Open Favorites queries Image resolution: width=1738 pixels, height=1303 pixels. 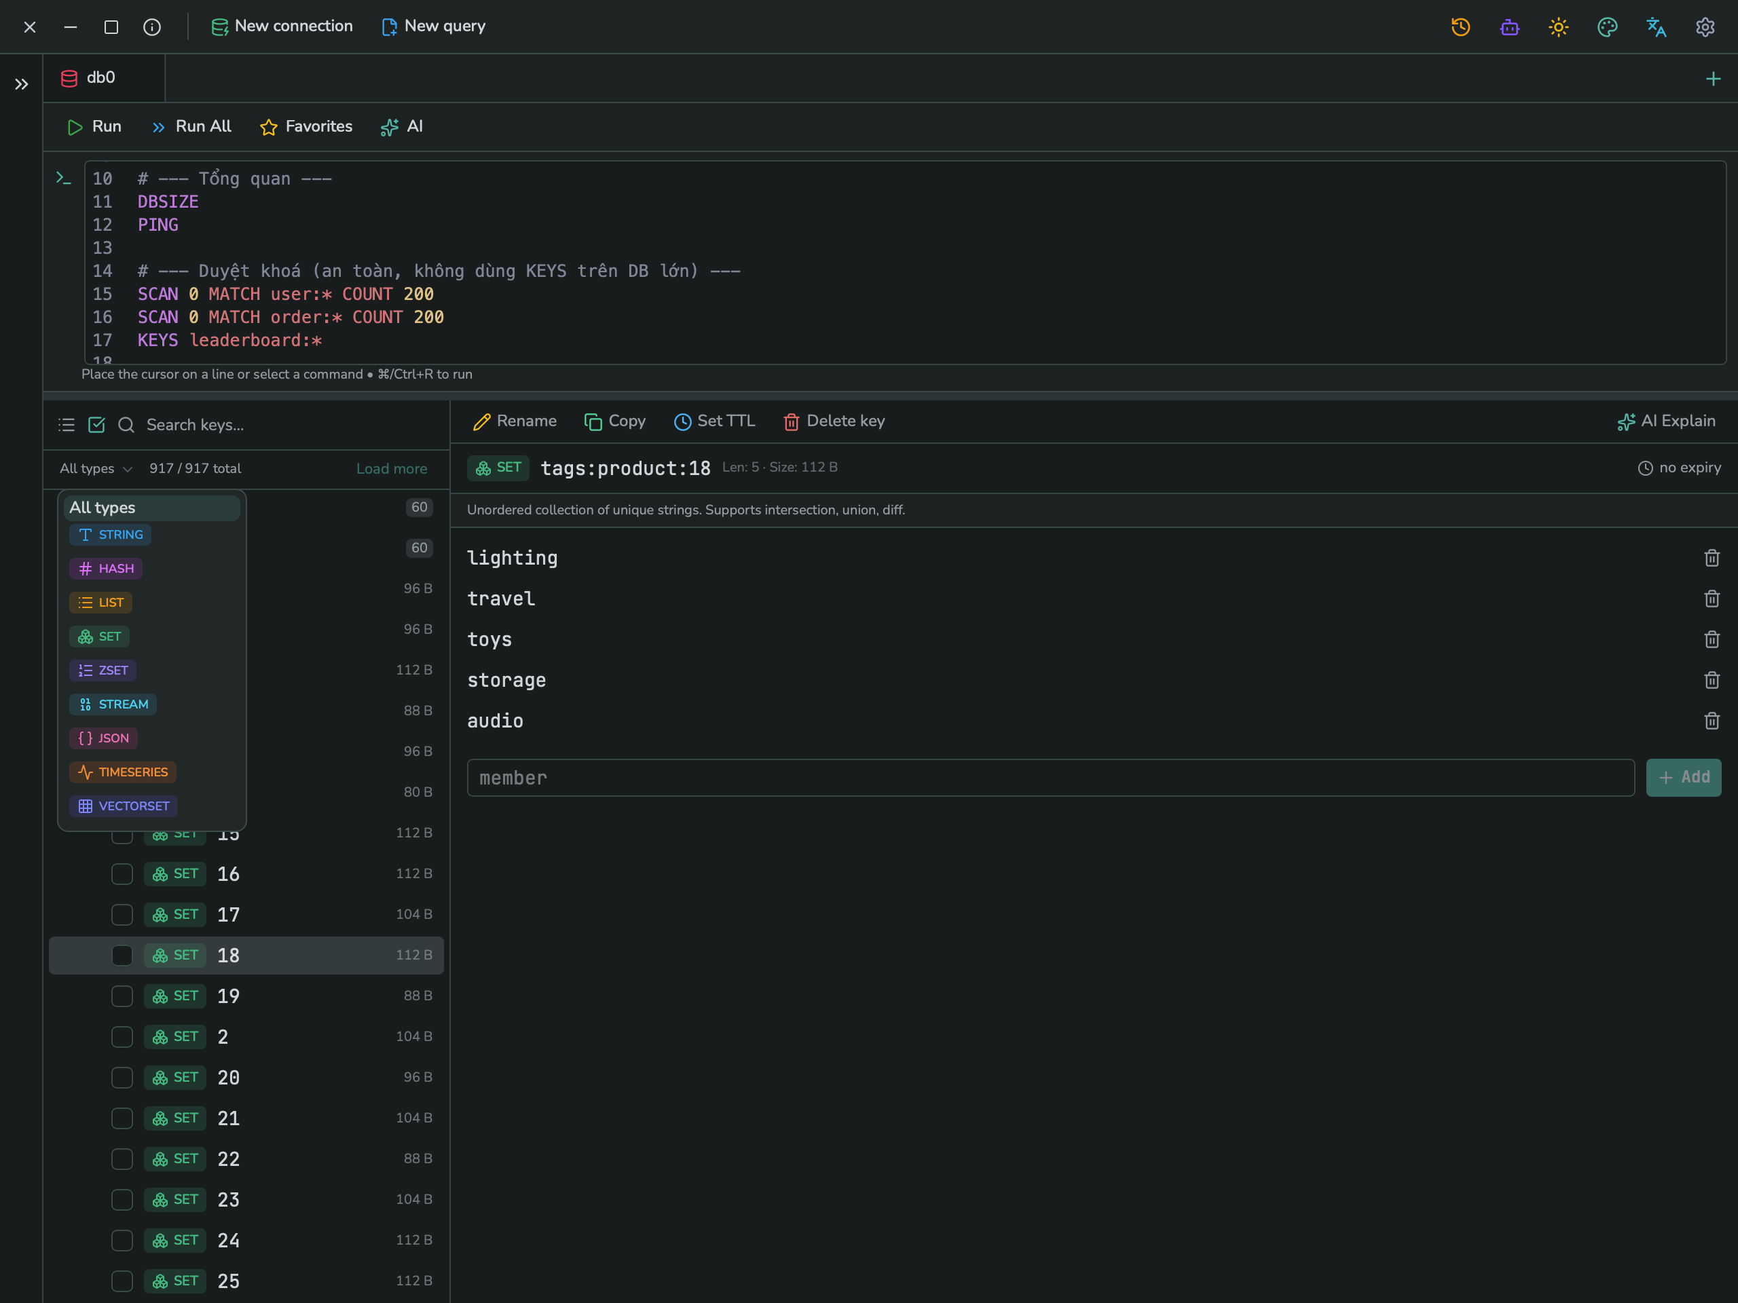coord(306,126)
